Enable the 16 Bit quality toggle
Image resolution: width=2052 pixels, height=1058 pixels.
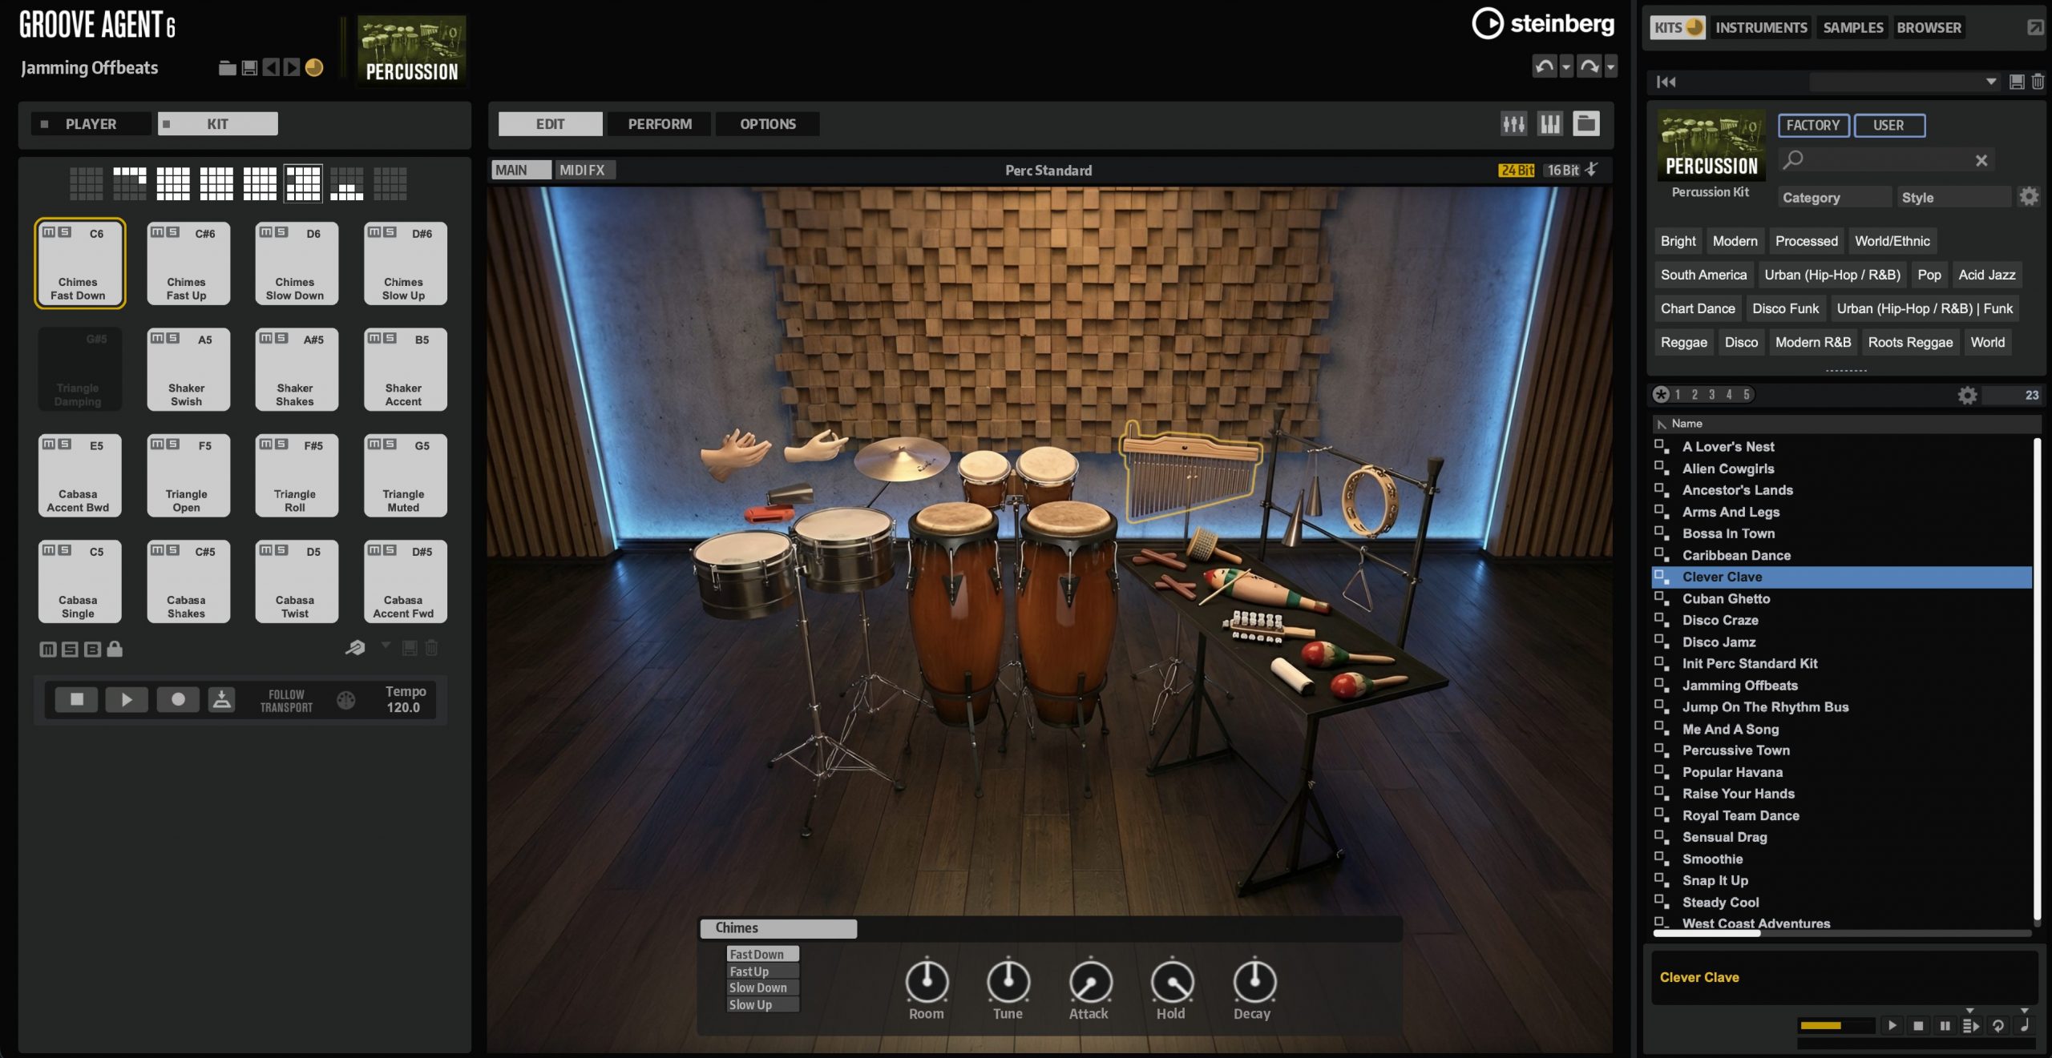click(1562, 170)
